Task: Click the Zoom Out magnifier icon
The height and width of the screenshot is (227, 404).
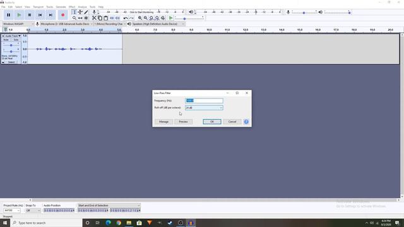Action: pos(146,18)
